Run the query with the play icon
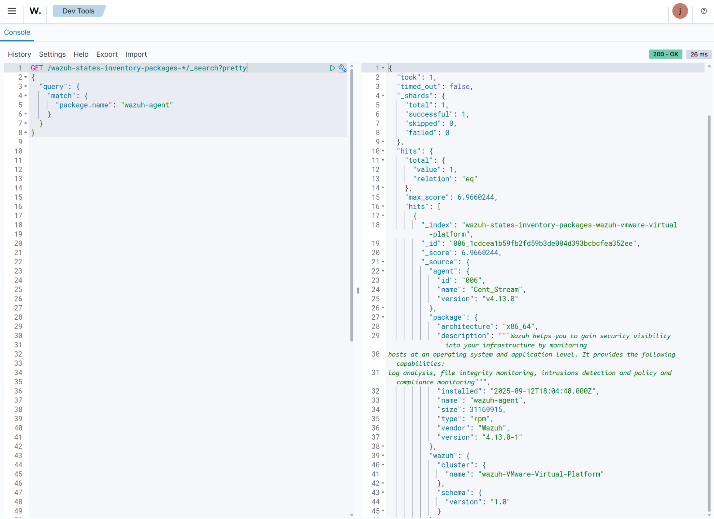Screen dimensions: 714x519 coord(333,68)
